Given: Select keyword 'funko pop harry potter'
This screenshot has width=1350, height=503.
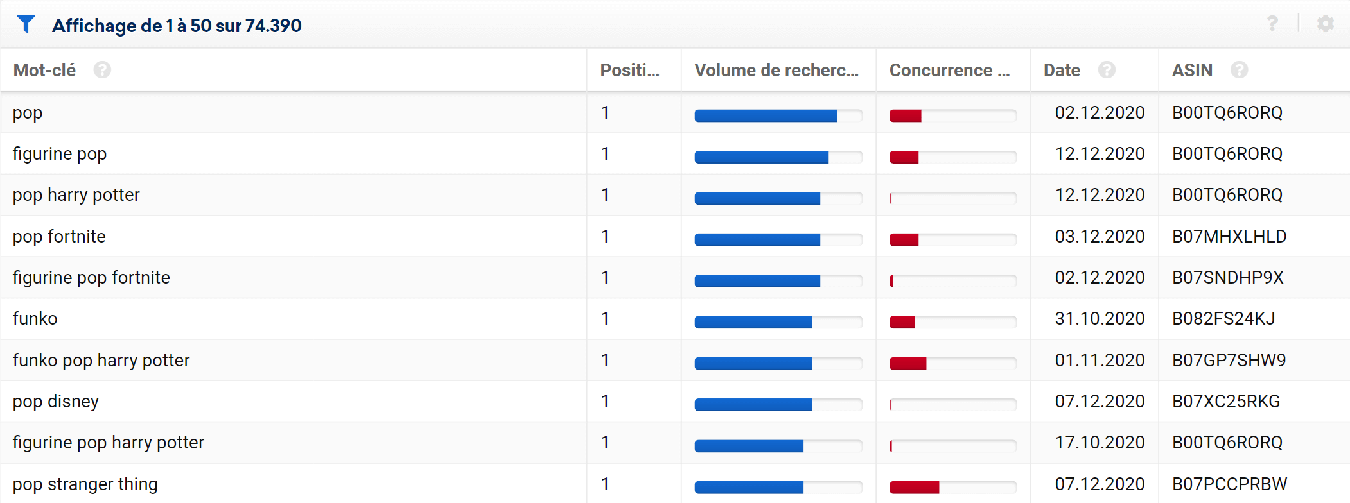Looking at the screenshot, I should click(101, 361).
